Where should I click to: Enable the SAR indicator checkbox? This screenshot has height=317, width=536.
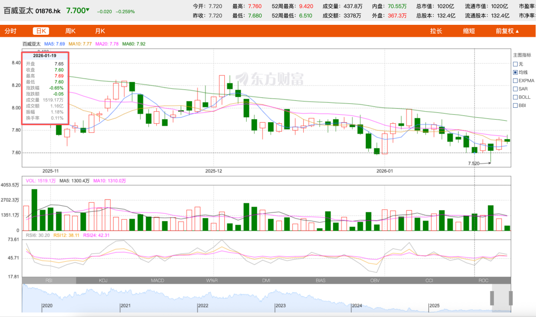tap(516, 88)
